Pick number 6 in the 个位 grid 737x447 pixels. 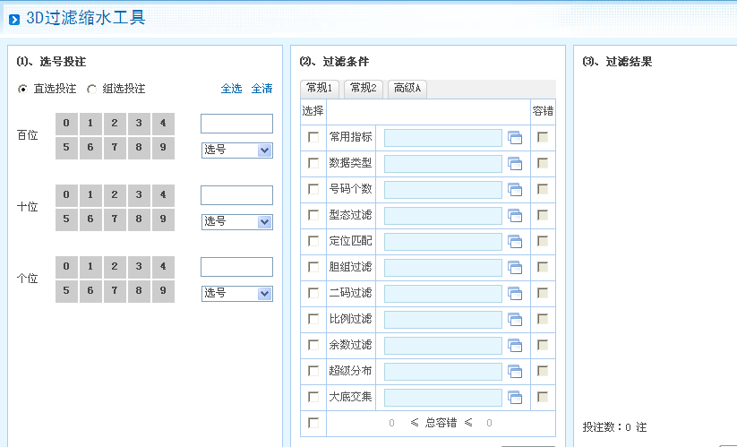[x=90, y=291]
